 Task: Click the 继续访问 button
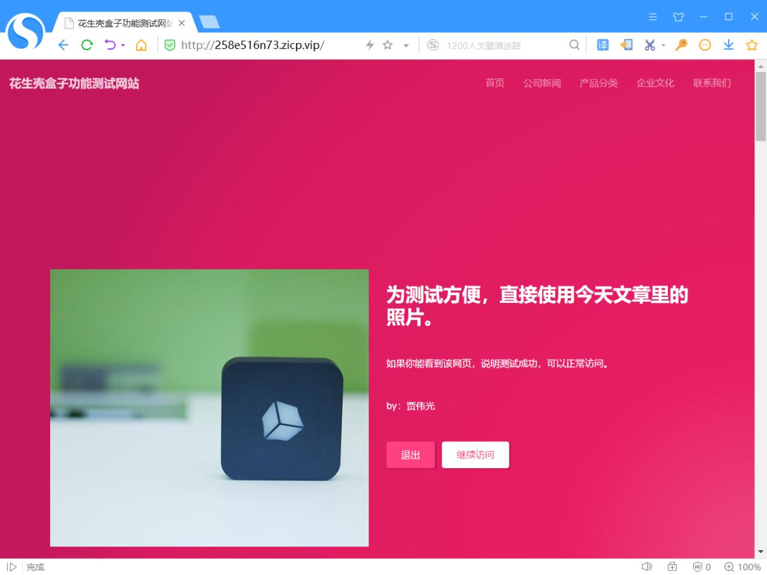pyautogui.click(x=475, y=455)
